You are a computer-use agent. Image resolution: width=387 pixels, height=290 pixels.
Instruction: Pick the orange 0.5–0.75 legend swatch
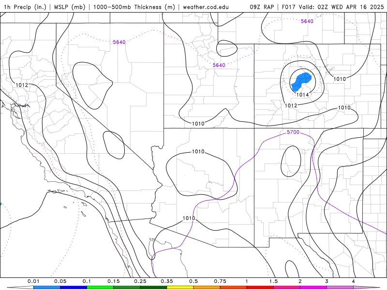207,288
